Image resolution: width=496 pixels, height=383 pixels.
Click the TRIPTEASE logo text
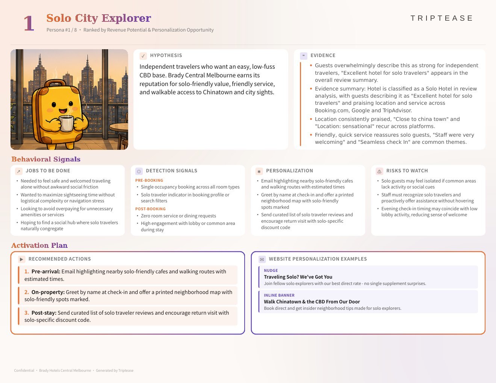coord(442,18)
